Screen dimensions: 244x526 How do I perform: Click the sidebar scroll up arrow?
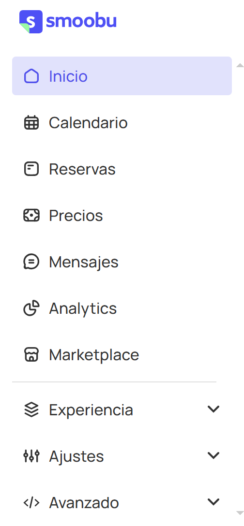240,65
